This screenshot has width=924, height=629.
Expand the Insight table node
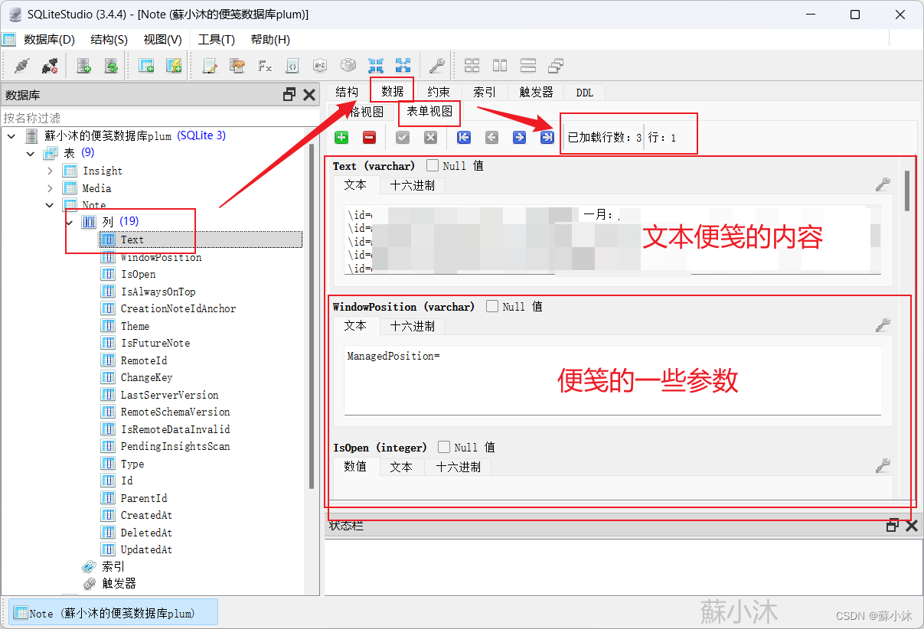click(x=51, y=170)
